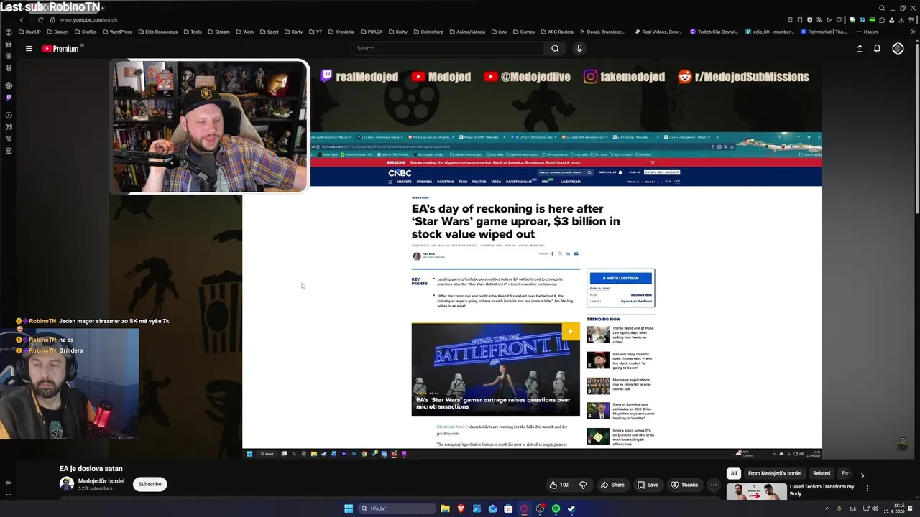Screen dimensions: 920x517
Task: Open the browser tab search magnifier
Action: click(x=882, y=8)
